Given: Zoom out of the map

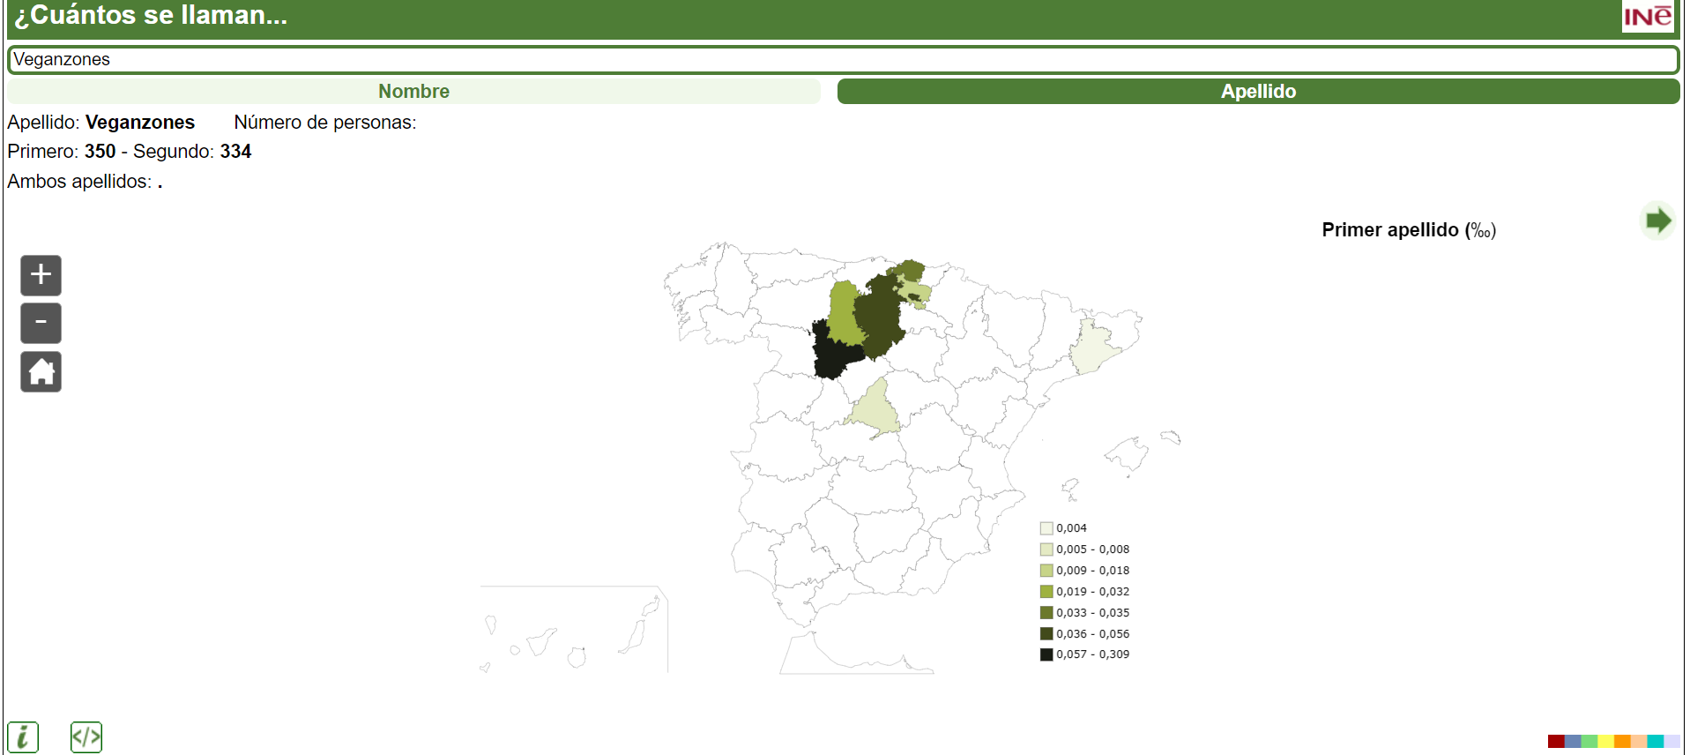Looking at the screenshot, I should coord(41,323).
